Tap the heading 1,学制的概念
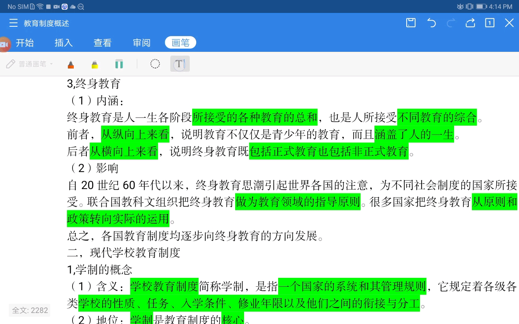Image resolution: width=519 pixels, height=324 pixels. [100, 270]
